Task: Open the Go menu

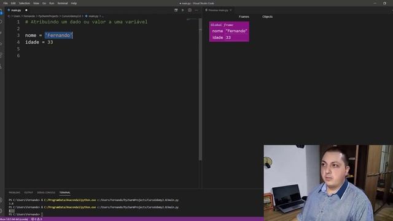Action: tap(44, 3)
